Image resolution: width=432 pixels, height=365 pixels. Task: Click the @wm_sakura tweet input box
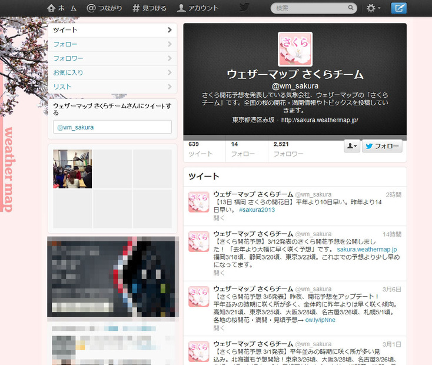click(x=112, y=127)
